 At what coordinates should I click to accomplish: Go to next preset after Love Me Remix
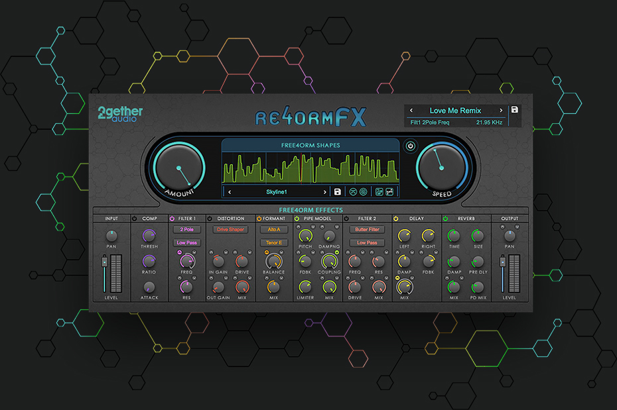click(499, 111)
